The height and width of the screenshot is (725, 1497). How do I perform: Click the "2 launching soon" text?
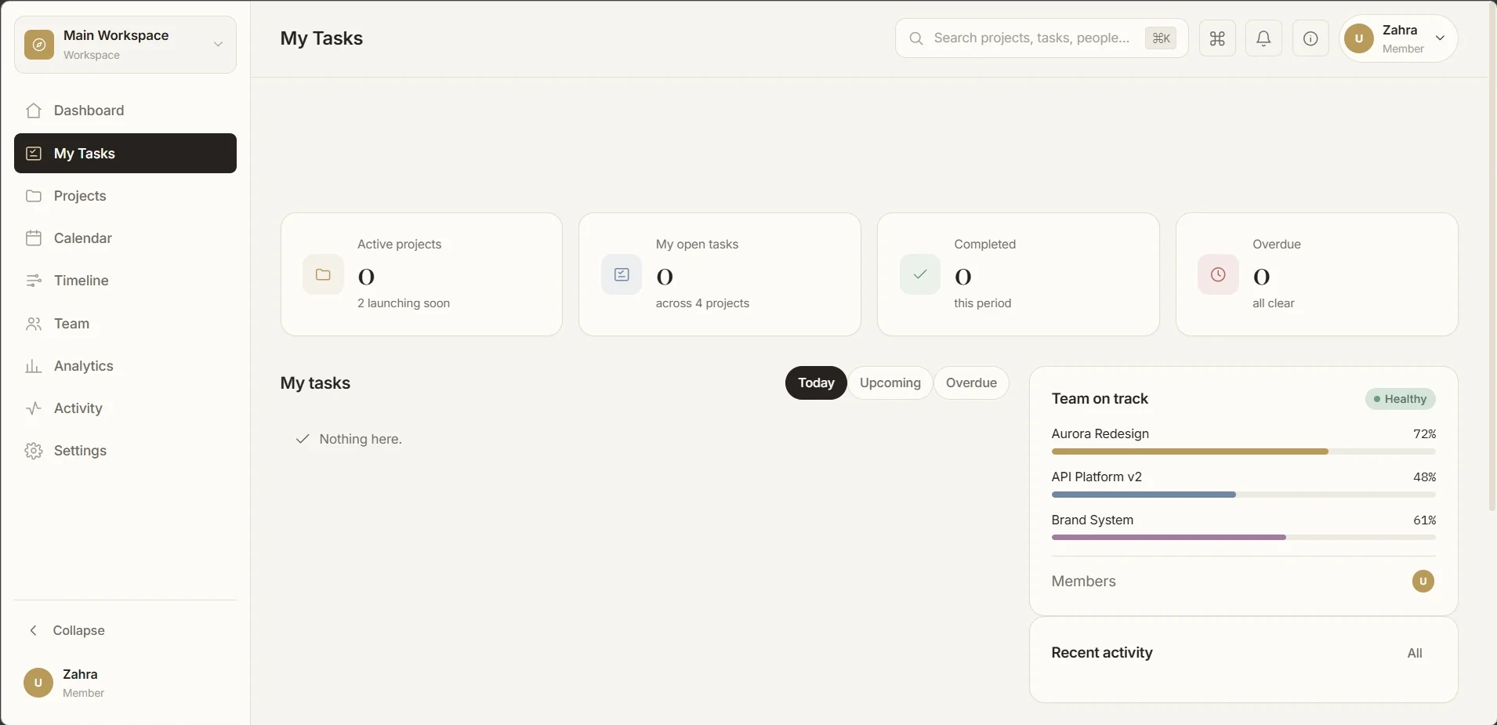(404, 303)
